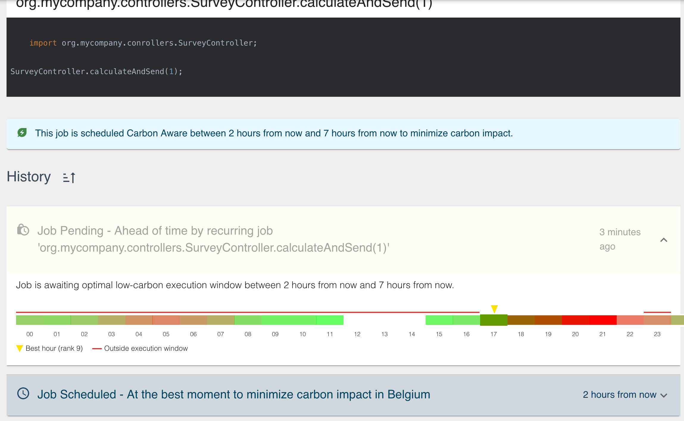The image size is (684, 421).
Task: Click the Job Scheduled clock icon
Action: pos(23,394)
